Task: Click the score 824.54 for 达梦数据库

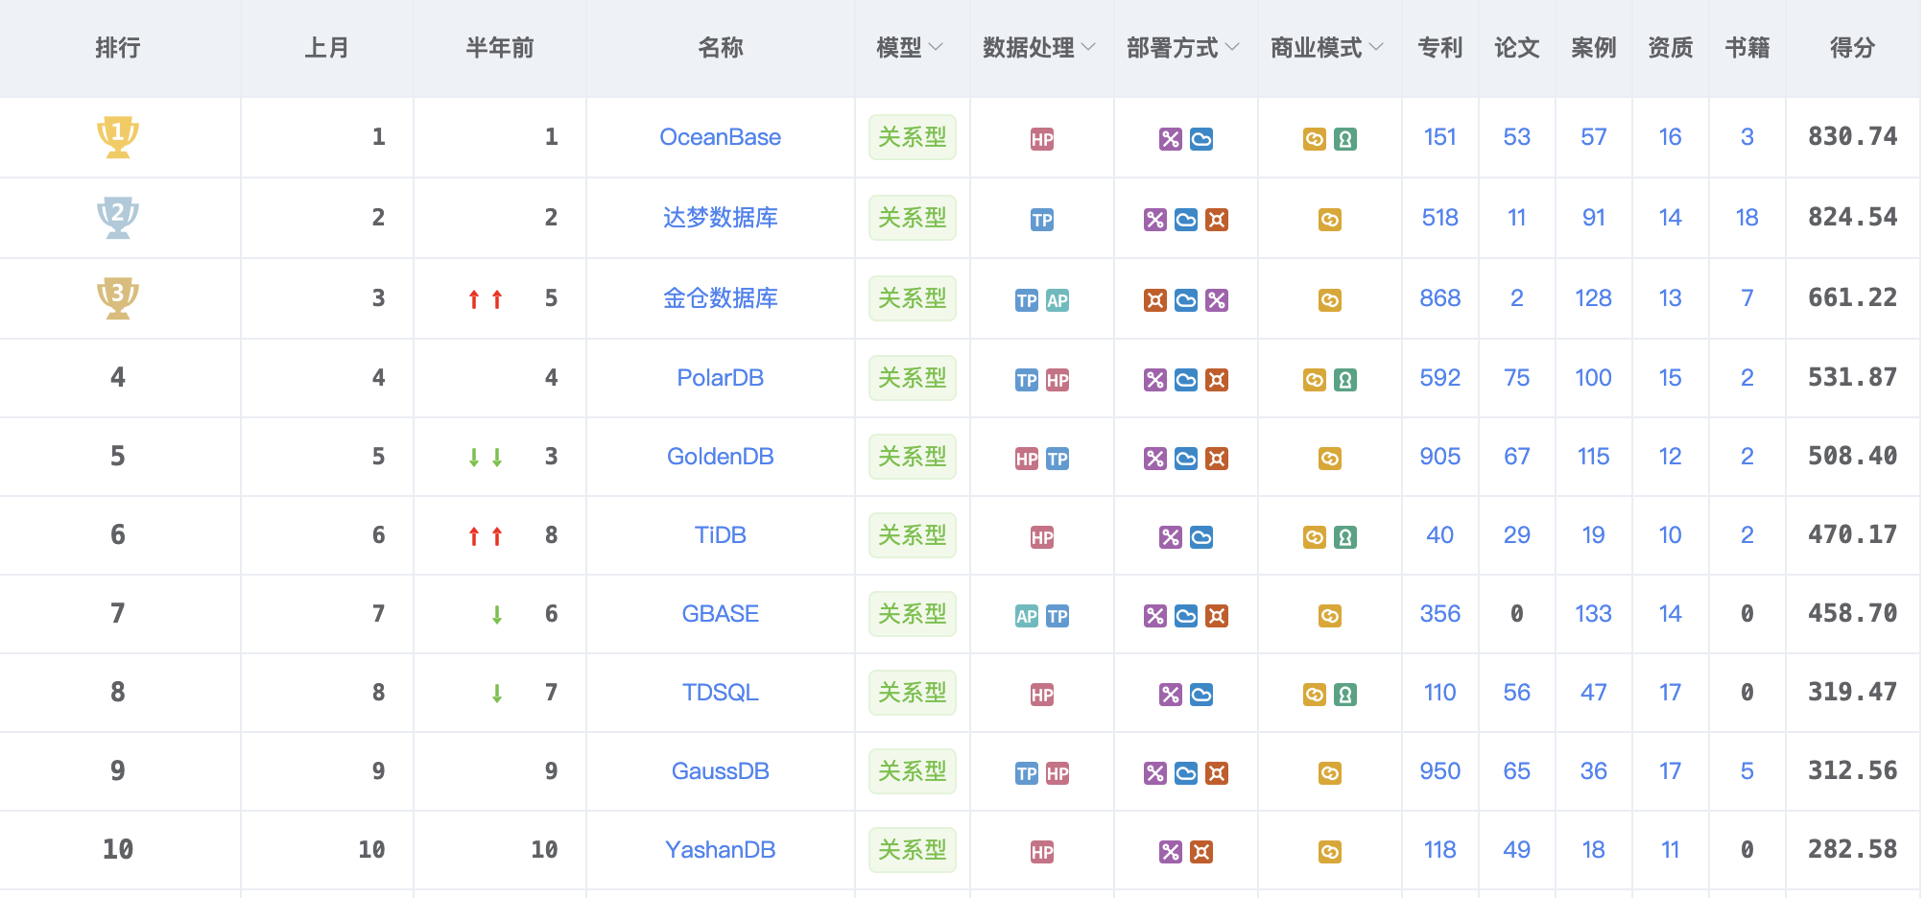Action: pyautogui.click(x=1853, y=218)
